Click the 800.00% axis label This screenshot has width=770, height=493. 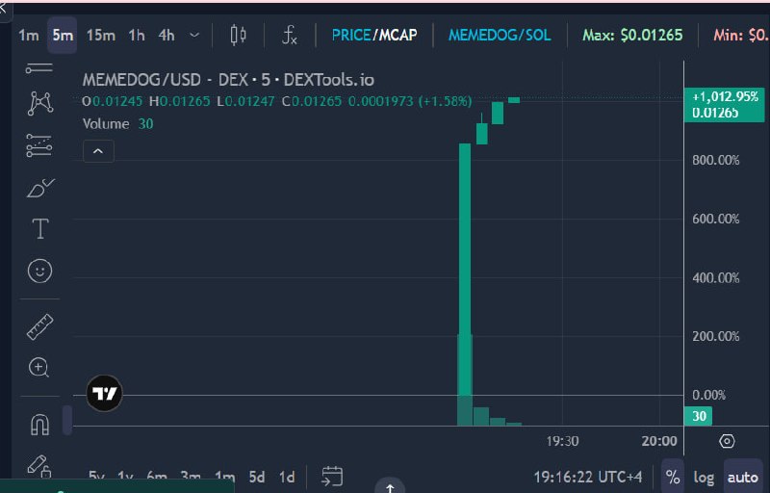(715, 160)
